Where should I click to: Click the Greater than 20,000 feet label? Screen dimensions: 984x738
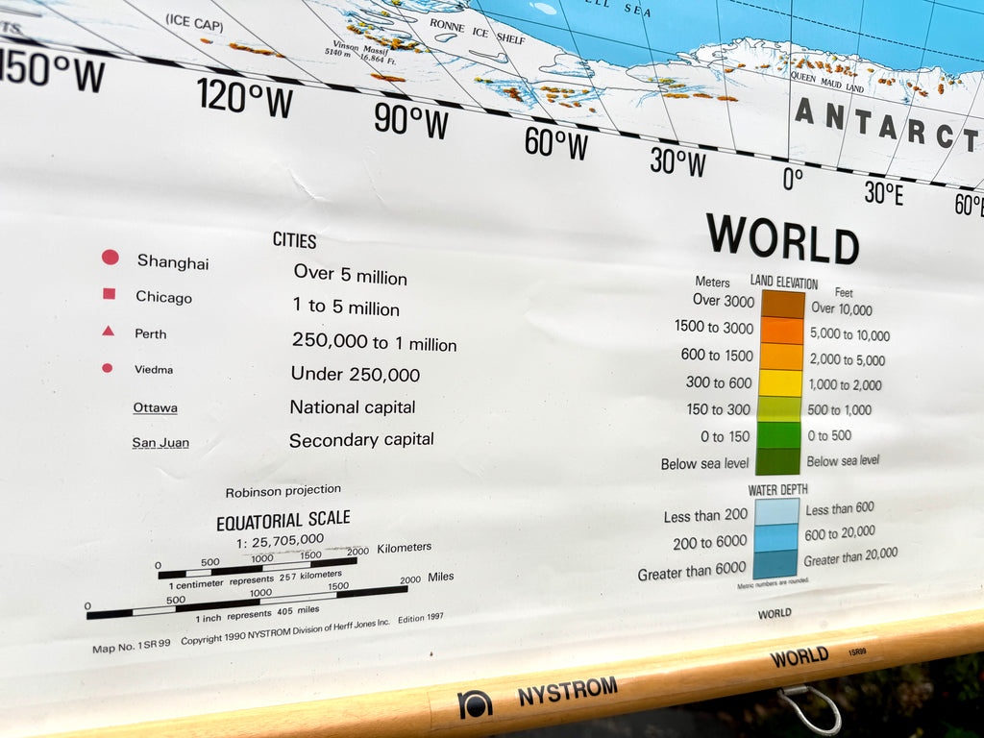[851, 556]
